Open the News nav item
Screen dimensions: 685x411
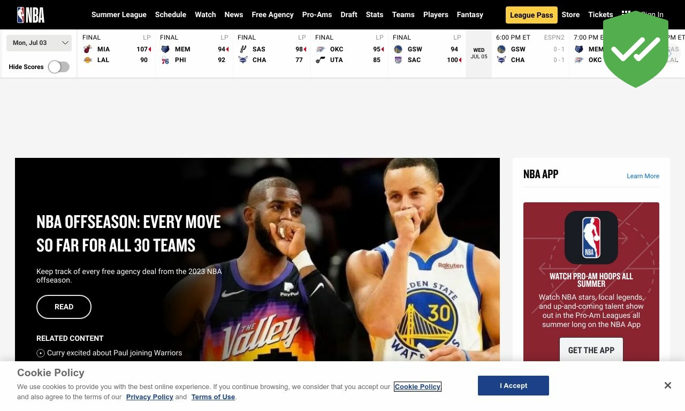[x=234, y=15]
